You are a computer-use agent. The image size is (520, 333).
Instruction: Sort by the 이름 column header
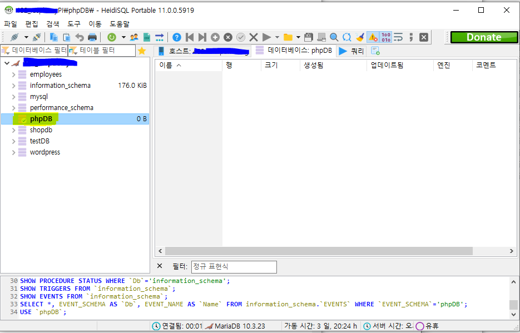point(189,65)
